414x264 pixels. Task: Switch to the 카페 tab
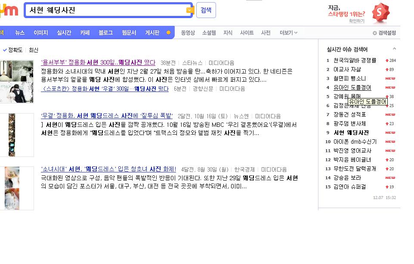pos(85,33)
